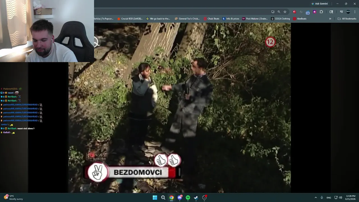This screenshot has width=359, height=202.
Task: Show hidden system tray icons
Action: pyautogui.click(x=316, y=198)
